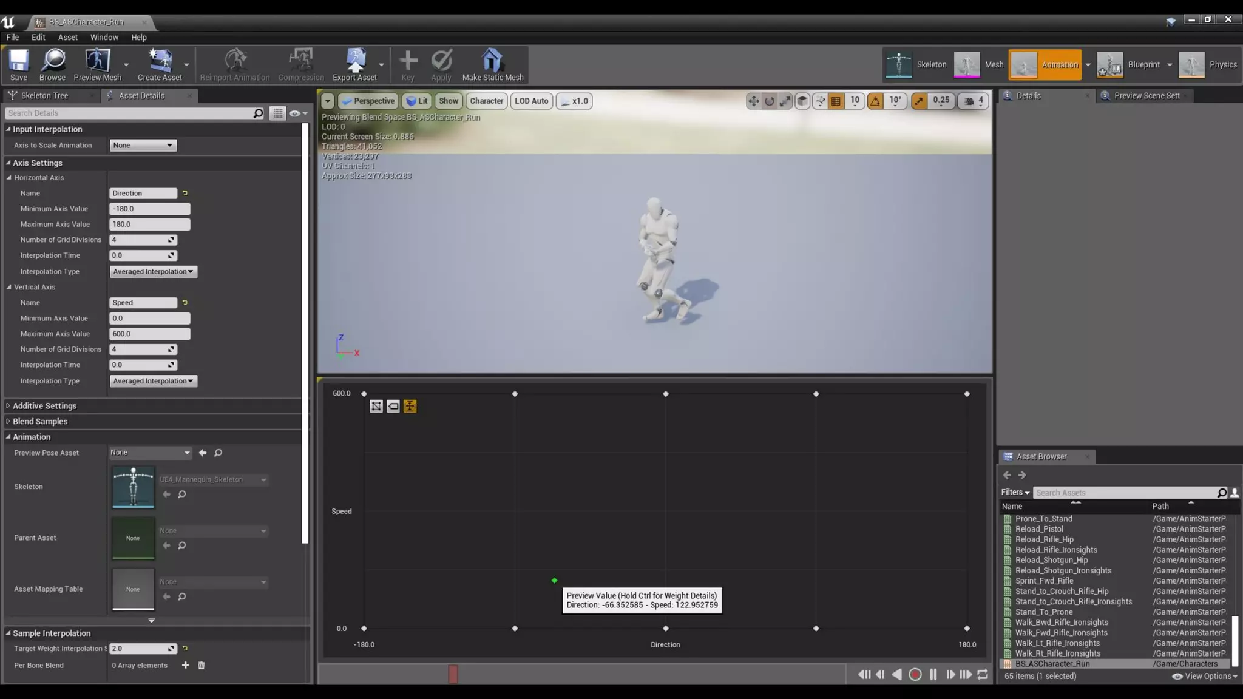This screenshot has width=1243, height=699.
Task: Toggle scale snapping in viewport
Action: point(919,101)
